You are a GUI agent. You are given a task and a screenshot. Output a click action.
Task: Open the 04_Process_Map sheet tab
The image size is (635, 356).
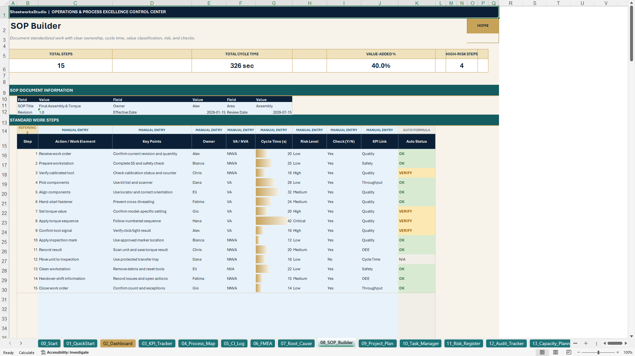[x=198, y=343]
